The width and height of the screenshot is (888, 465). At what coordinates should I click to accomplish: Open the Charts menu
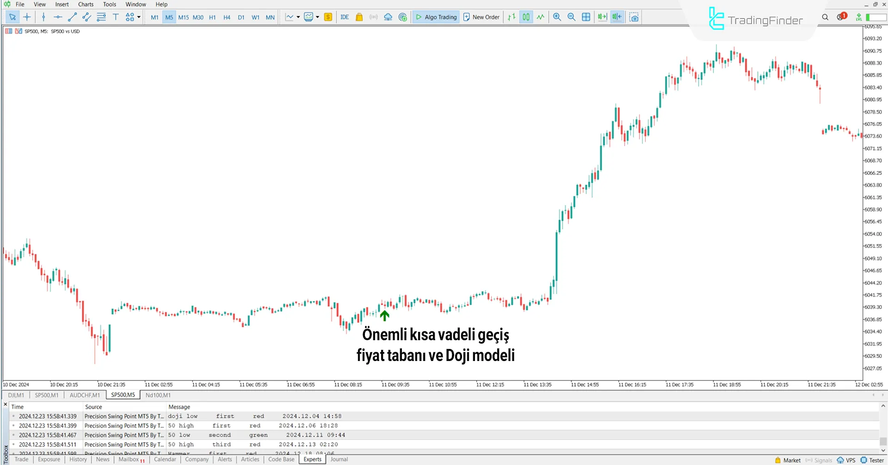pos(86,4)
